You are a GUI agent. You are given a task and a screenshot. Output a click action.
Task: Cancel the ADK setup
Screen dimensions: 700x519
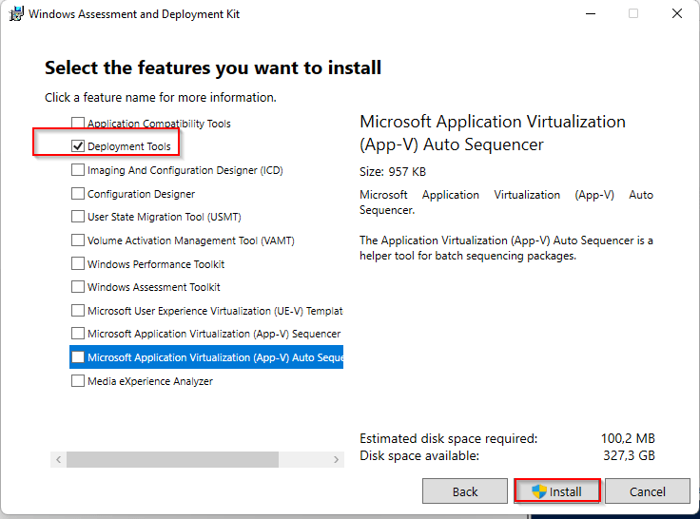tap(648, 491)
